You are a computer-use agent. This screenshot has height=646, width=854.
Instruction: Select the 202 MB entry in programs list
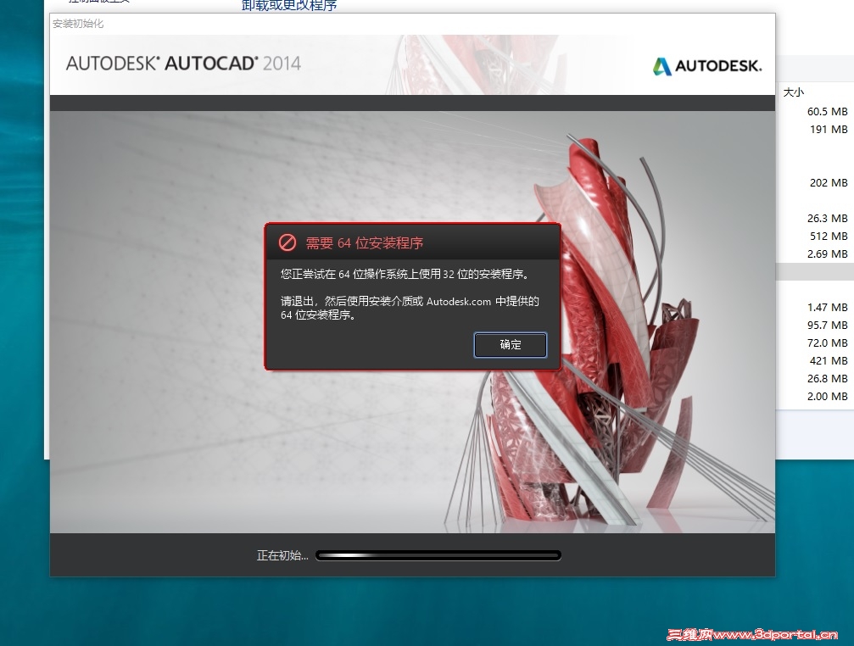(829, 183)
